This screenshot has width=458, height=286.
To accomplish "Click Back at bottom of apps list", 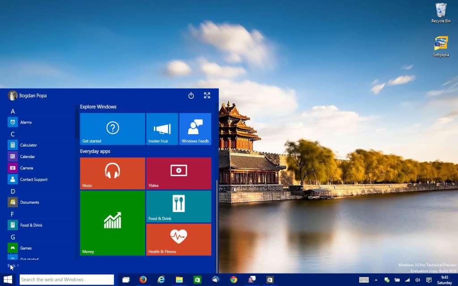I will tap(12, 265).
